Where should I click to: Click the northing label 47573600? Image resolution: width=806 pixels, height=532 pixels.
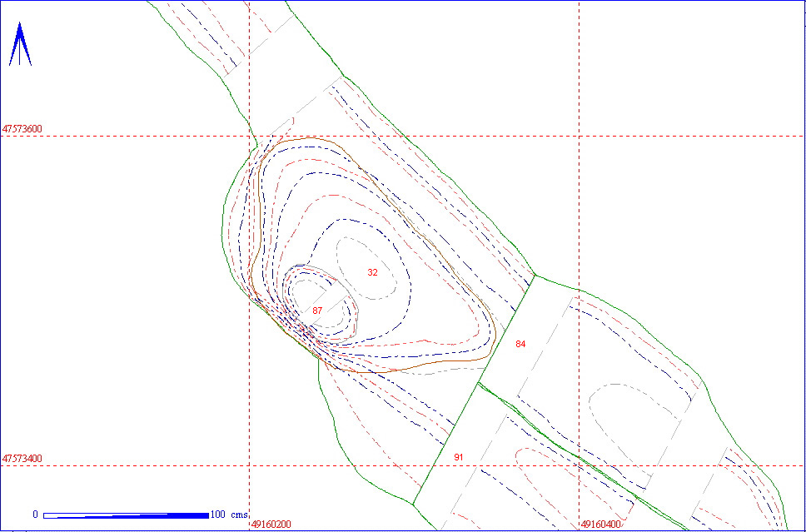click(22, 129)
